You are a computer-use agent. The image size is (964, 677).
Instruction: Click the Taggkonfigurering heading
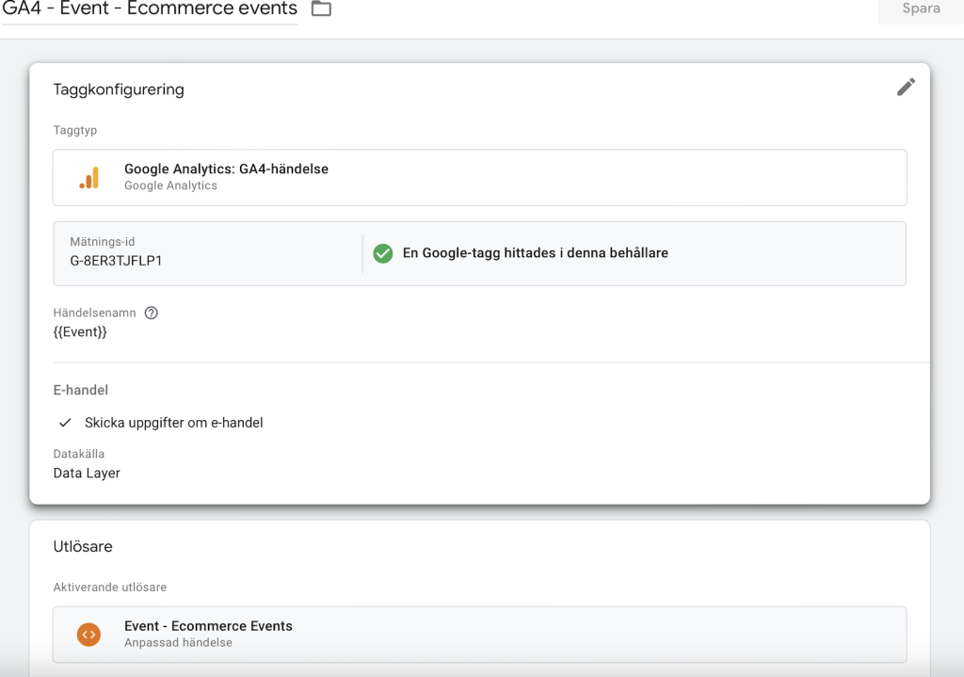point(119,89)
